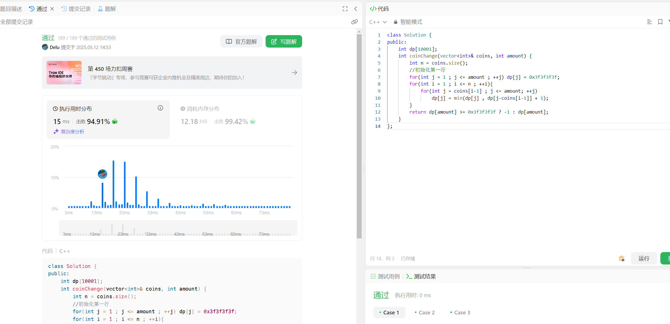Copy submission link icon
The width and height of the screenshot is (670, 324).
[x=354, y=22]
